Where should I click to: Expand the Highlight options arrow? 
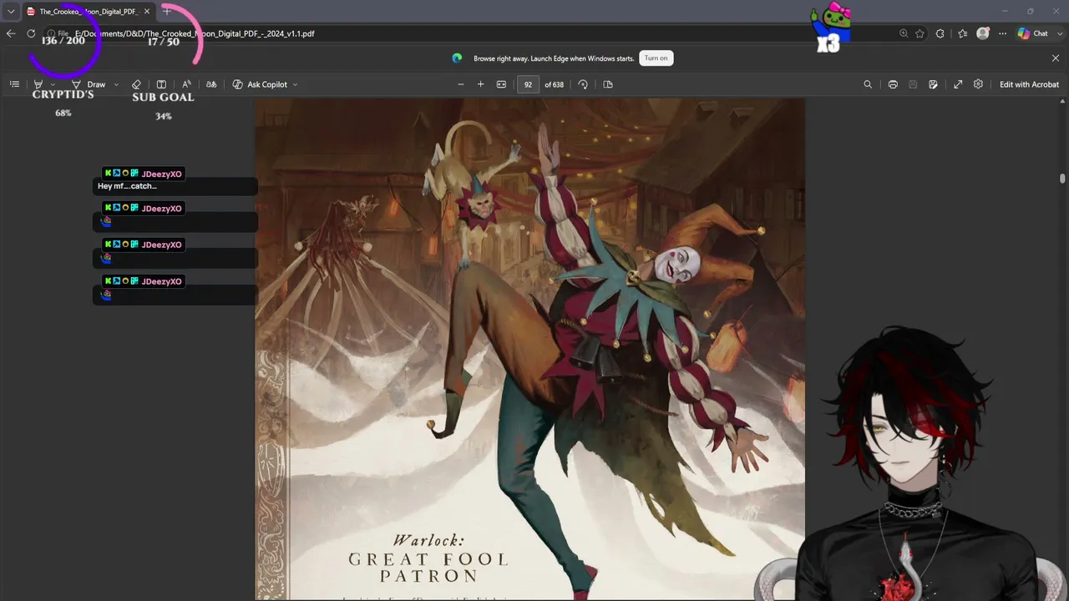pos(53,84)
